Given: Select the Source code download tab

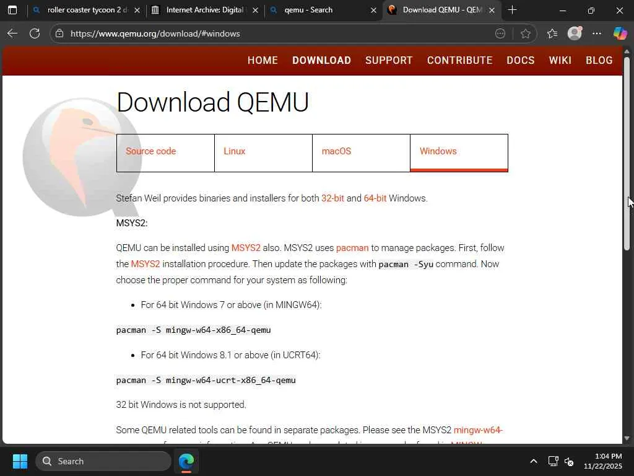Looking at the screenshot, I should (165, 152).
